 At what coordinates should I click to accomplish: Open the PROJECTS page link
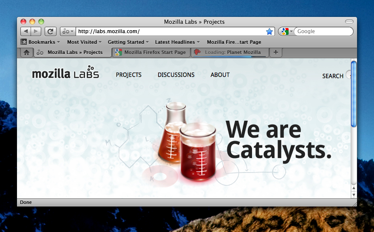pyautogui.click(x=129, y=75)
